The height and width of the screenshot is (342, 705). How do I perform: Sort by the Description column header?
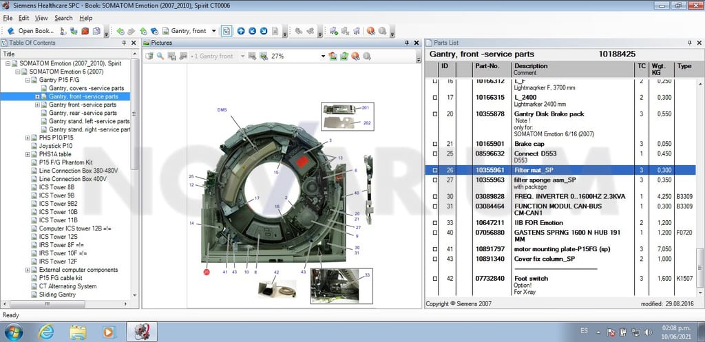(x=572, y=70)
